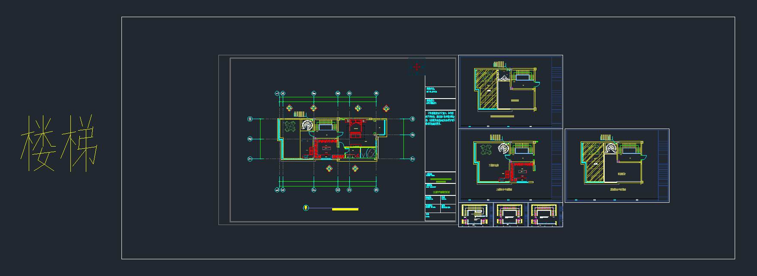Select the right-side middle grid bubble
757x276 pixels.
click(x=413, y=135)
